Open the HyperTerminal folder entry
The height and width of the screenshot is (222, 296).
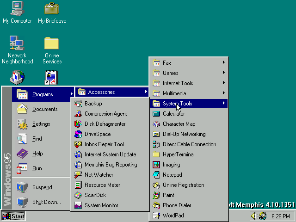pyautogui.click(x=189, y=154)
